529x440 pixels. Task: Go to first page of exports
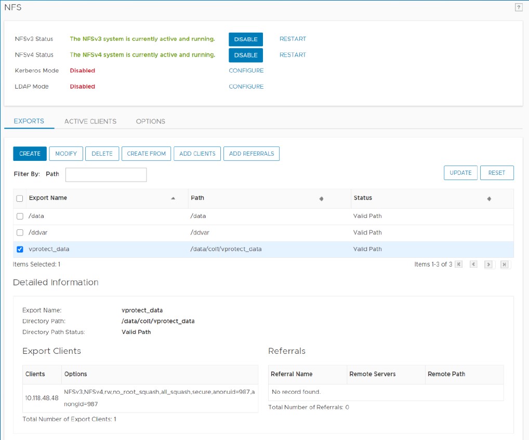(458, 265)
